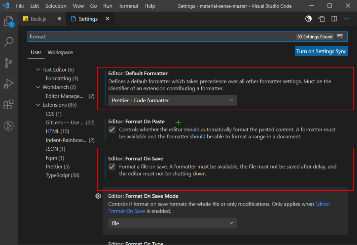Open the Run menu

pyautogui.click(x=108, y=6)
